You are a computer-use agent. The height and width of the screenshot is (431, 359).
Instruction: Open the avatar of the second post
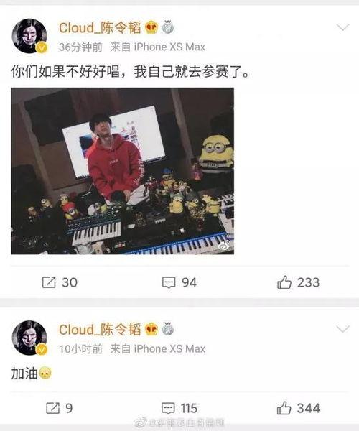pos(29,338)
